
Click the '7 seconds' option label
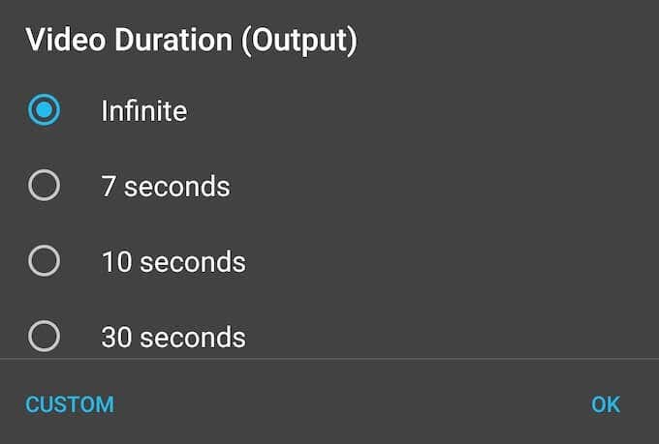tap(165, 186)
